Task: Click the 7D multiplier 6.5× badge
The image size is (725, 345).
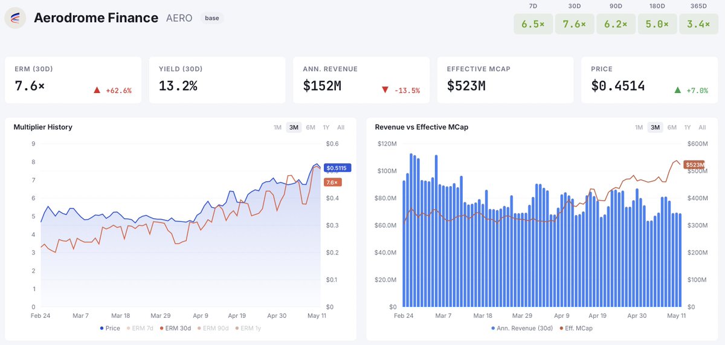Action: [x=533, y=24]
